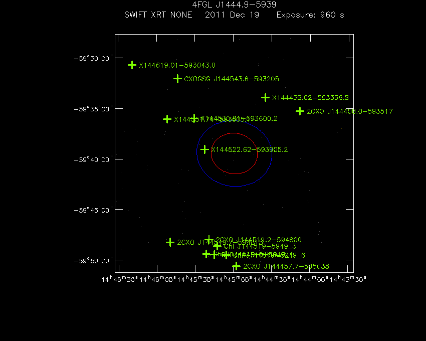The image size is (426, 341).
Task: Click the right ascension label 14h44m00s
Action: pyautogui.click(x=310, y=279)
